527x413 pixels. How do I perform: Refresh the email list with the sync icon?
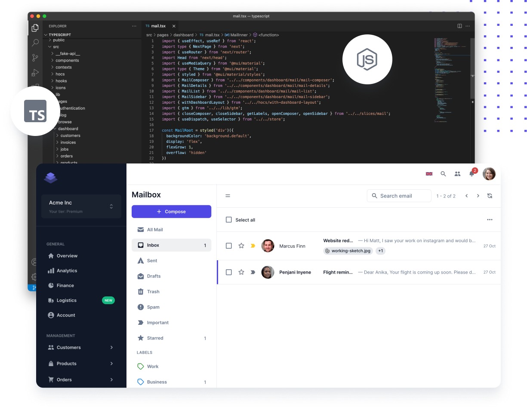490,196
